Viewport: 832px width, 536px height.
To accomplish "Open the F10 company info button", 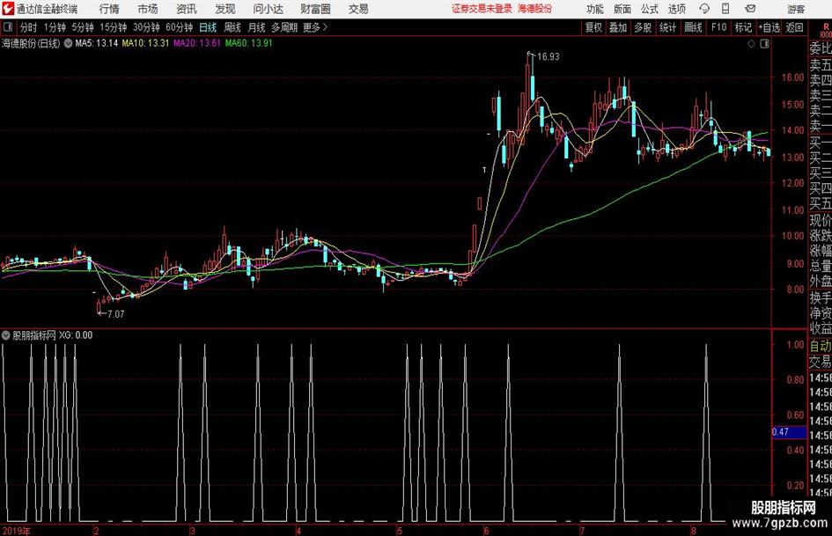I will pos(718,27).
